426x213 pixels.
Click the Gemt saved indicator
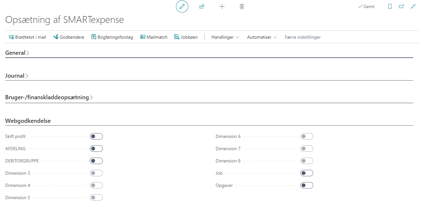[x=366, y=6]
